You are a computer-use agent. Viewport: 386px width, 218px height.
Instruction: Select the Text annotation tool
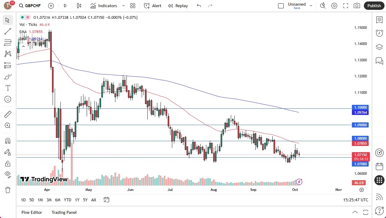pos(7,88)
